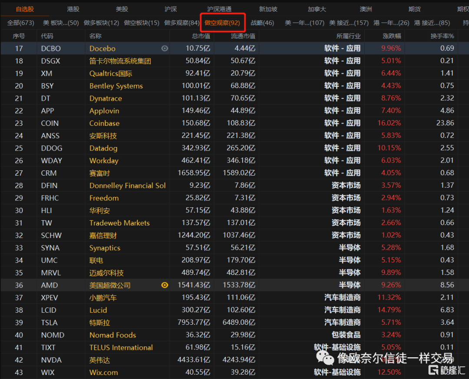Screen dimensions: 469x379
Task: Open Tradeweb Markets stock
Action: pos(119,223)
